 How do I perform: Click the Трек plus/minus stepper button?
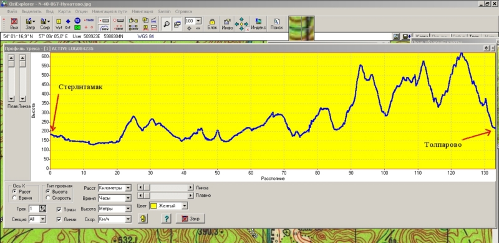pos(43,209)
